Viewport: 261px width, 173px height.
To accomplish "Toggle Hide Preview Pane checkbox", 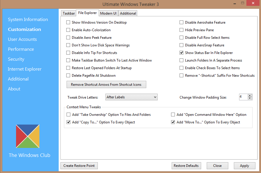I will tap(181, 30).
